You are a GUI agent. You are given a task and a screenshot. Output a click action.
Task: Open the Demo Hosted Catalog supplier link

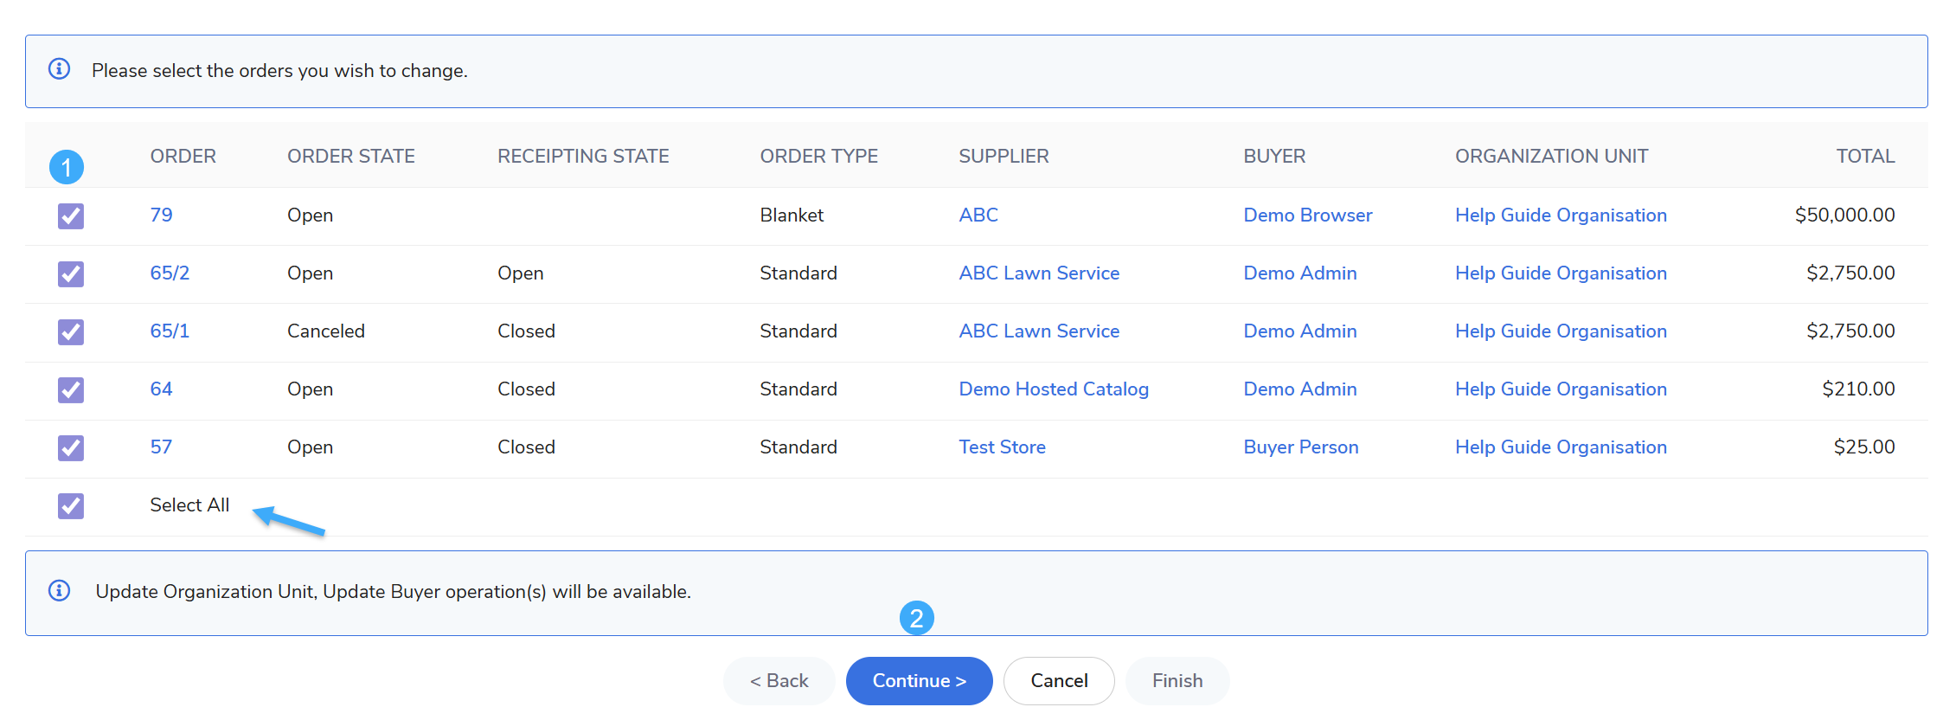(x=1053, y=389)
